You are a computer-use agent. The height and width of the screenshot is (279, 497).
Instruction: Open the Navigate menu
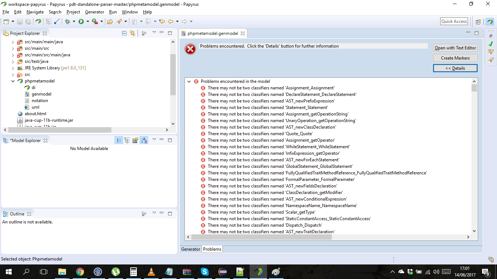click(x=35, y=12)
